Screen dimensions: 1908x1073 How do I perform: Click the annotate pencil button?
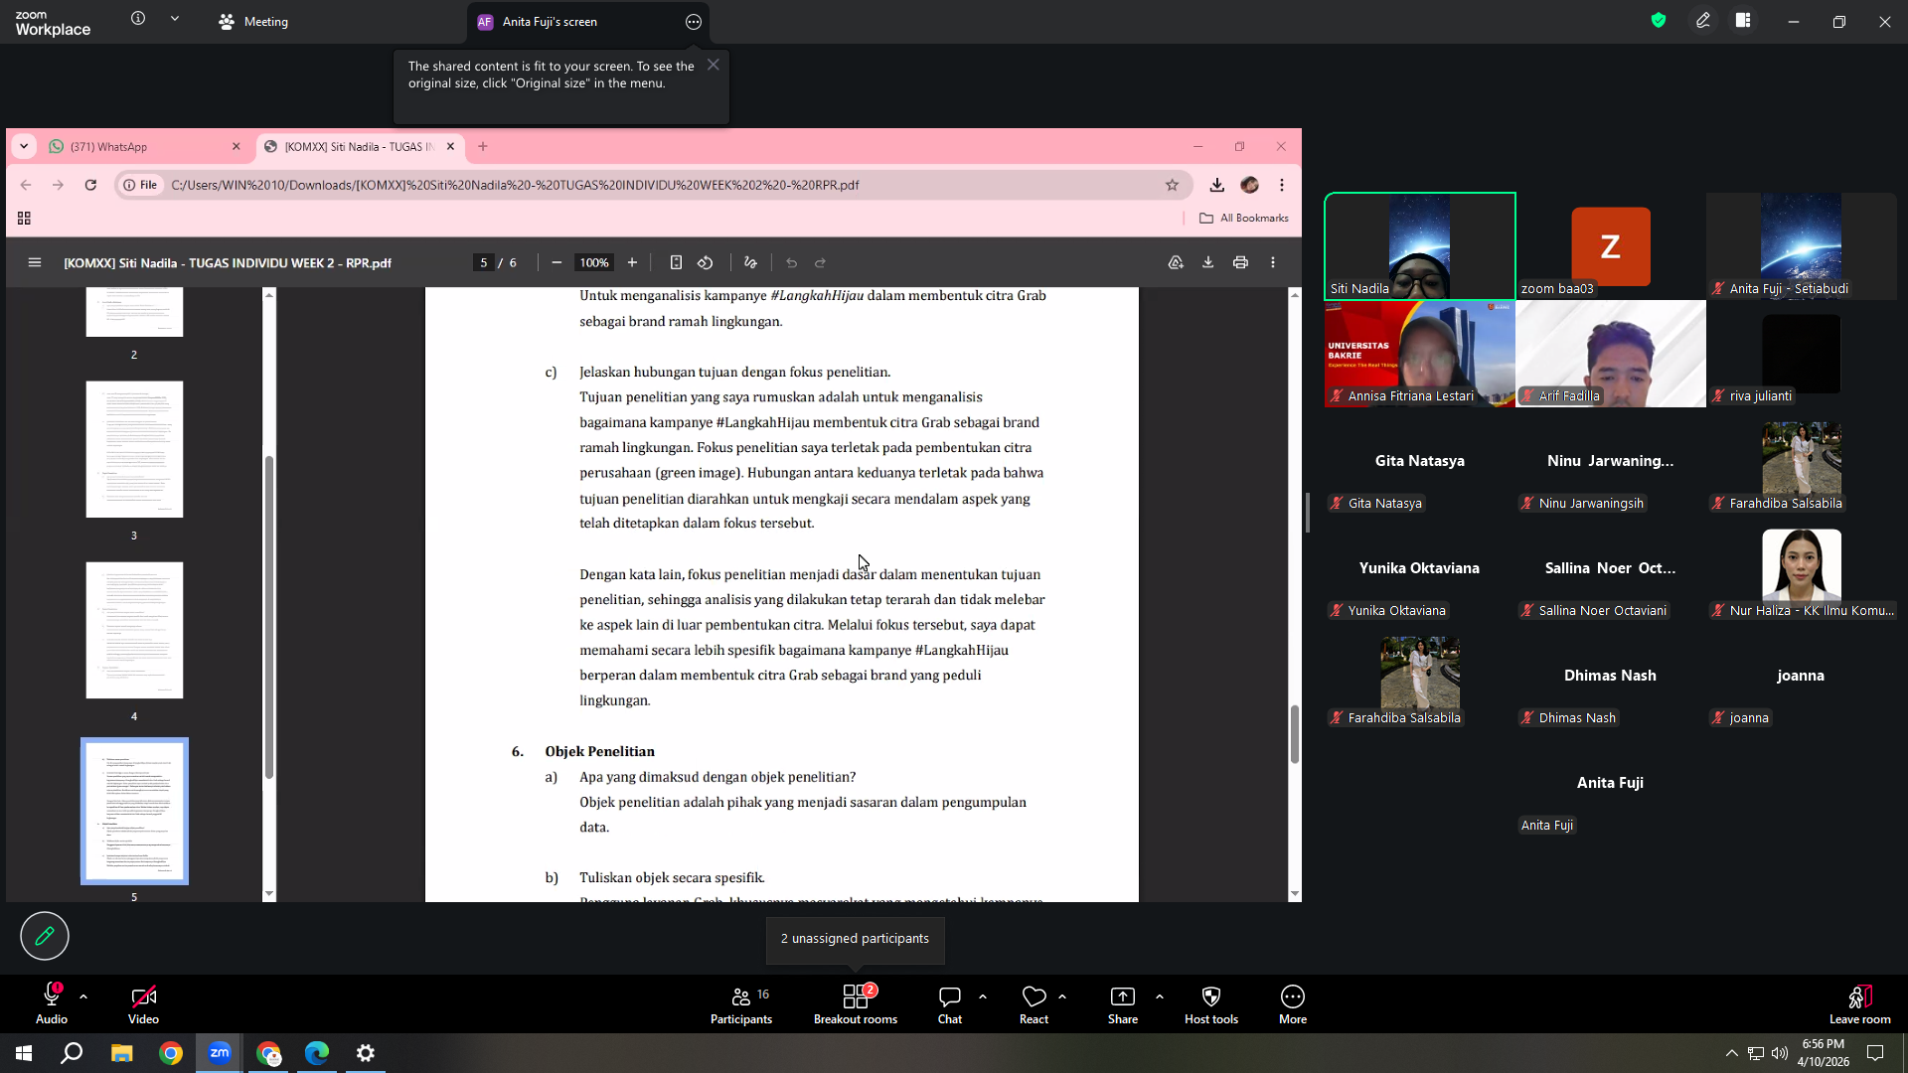45,936
